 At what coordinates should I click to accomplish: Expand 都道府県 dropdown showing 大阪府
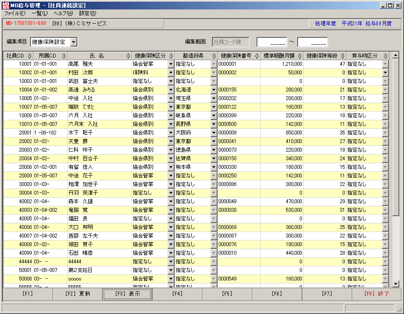coord(214,133)
